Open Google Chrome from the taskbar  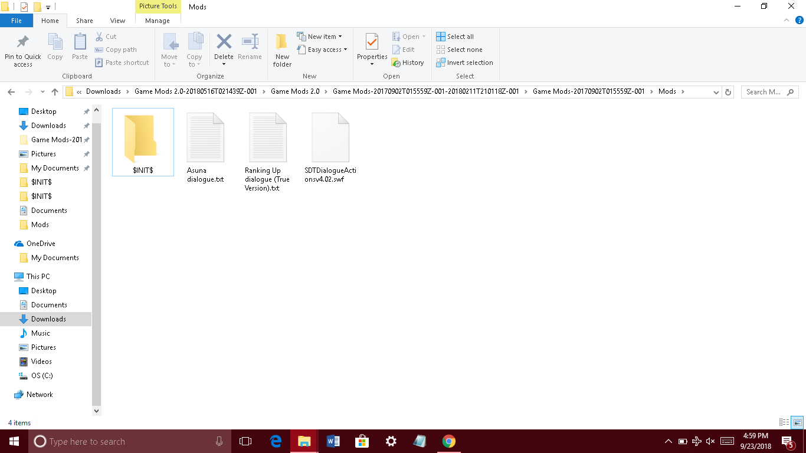(449, 441)
